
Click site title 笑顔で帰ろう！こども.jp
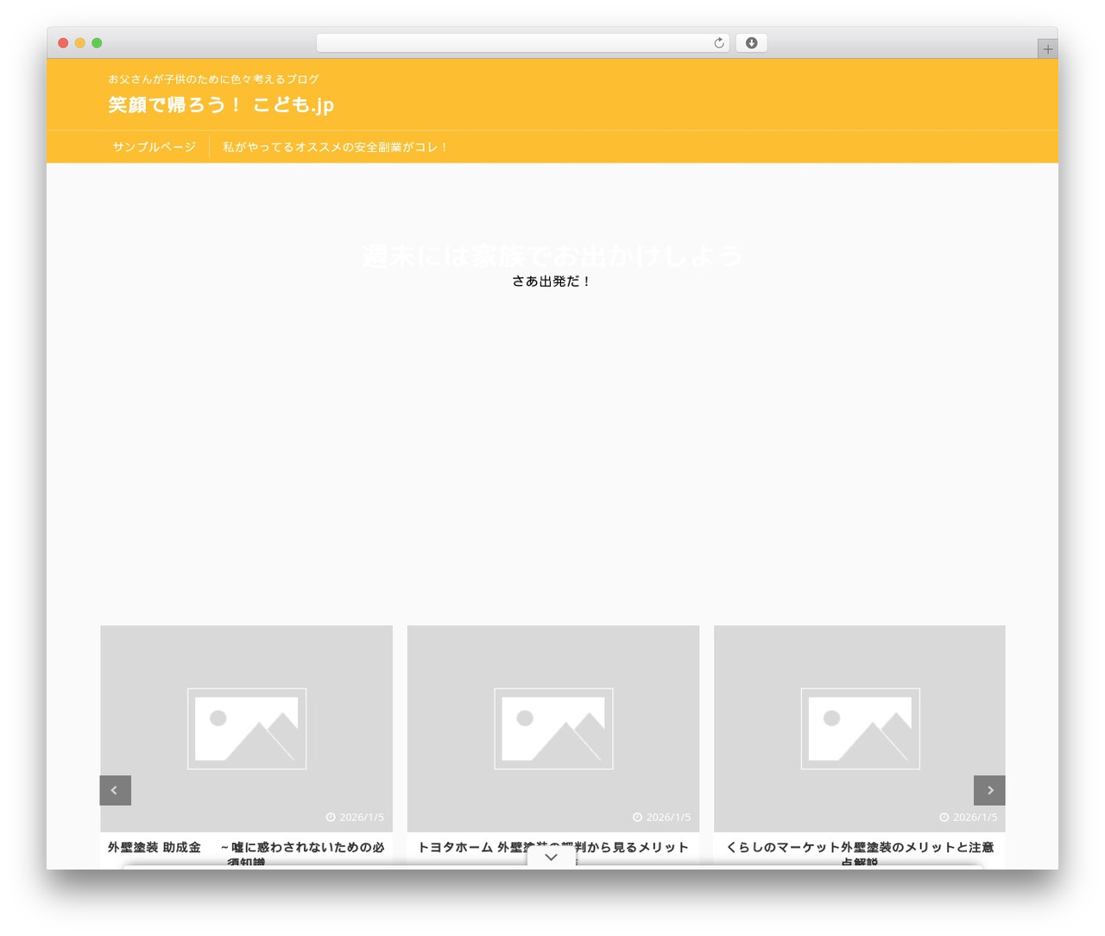tap(221, 104)
